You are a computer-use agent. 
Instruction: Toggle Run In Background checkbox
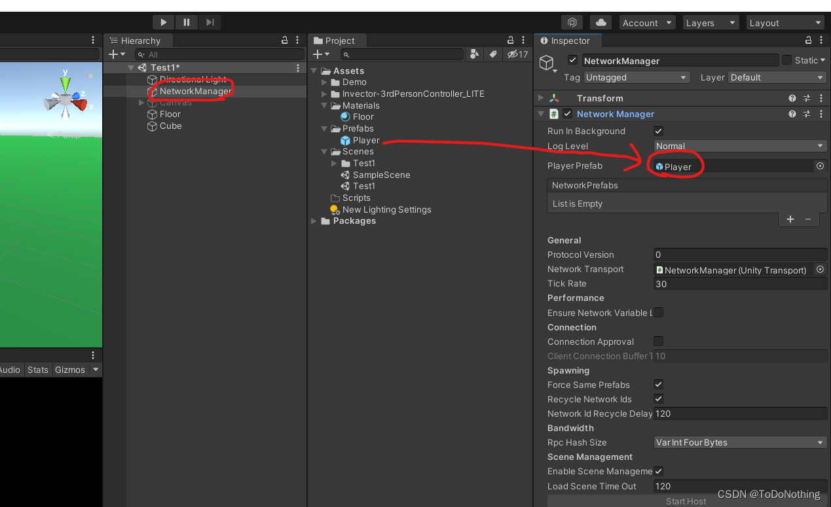point(659,131)
